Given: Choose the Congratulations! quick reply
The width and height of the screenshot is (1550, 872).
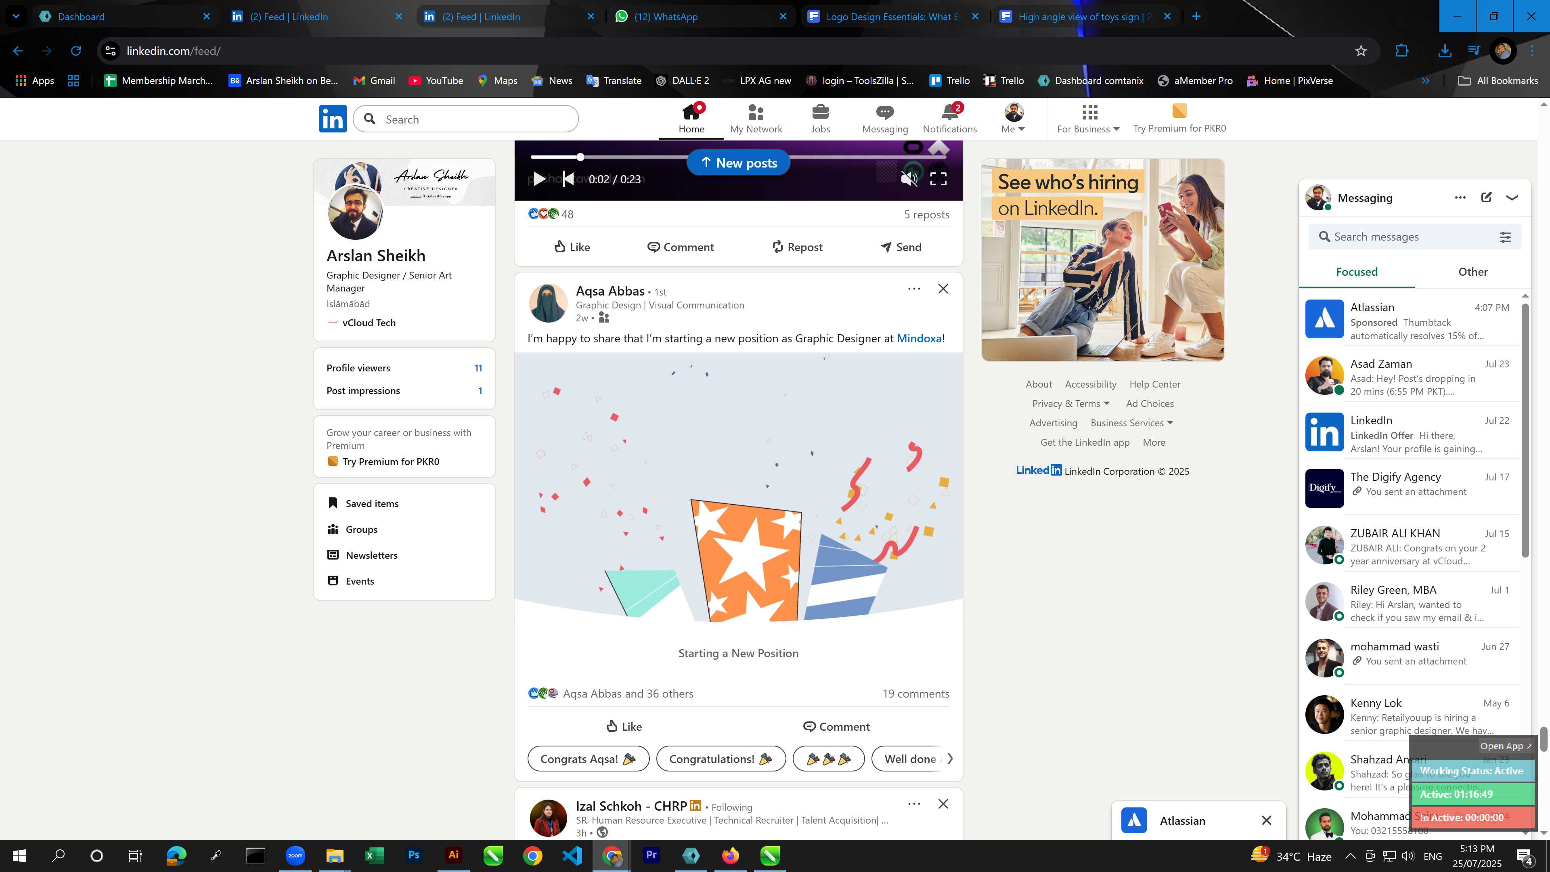Looking at the screenshot, I should tap(721, 759).
